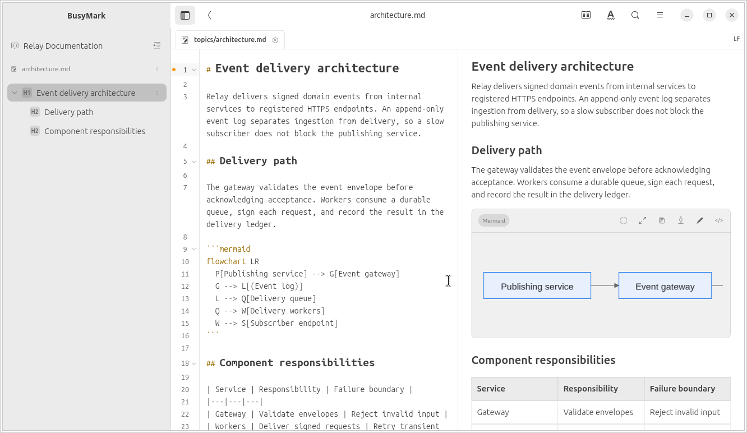Minimize the BusyMark window
Viewport: 747px width, 433px height.
pyautogui.click(x=687, y=15)
